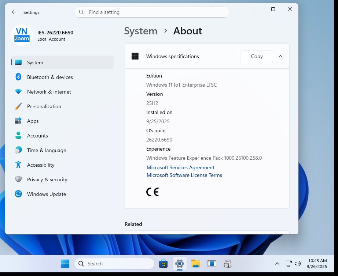This screenshot has height=276, width=338.
Task: Go to Apps settings label
Action: [x=33, y=121]
